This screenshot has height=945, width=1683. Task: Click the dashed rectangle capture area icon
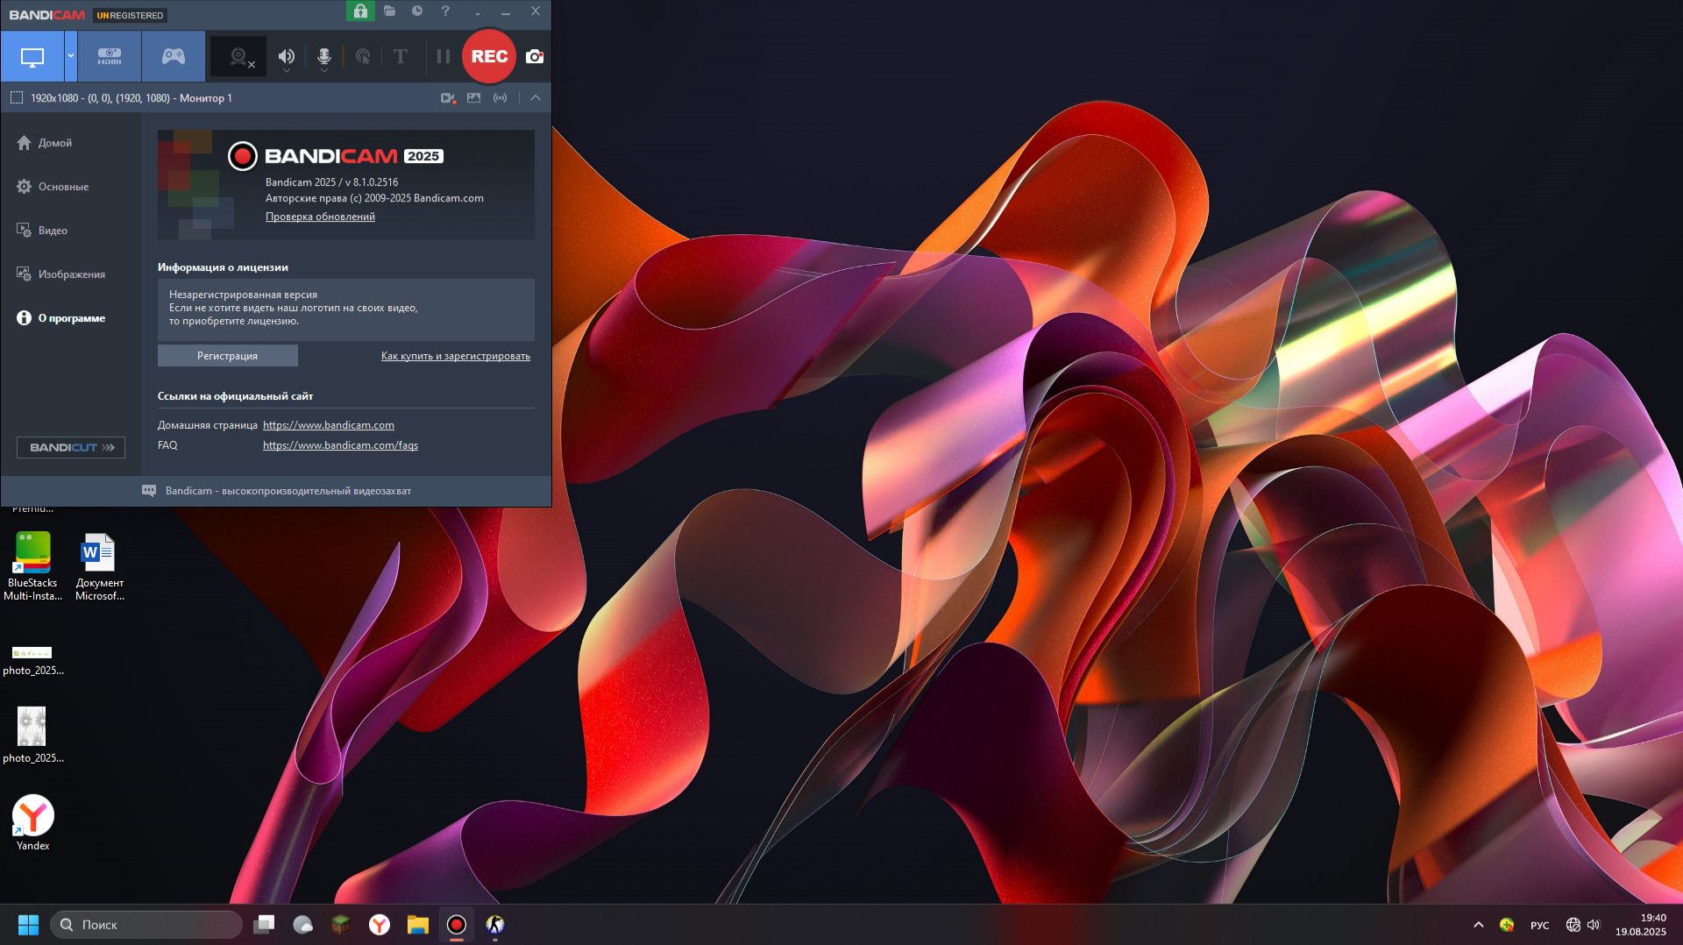point(17,98)
